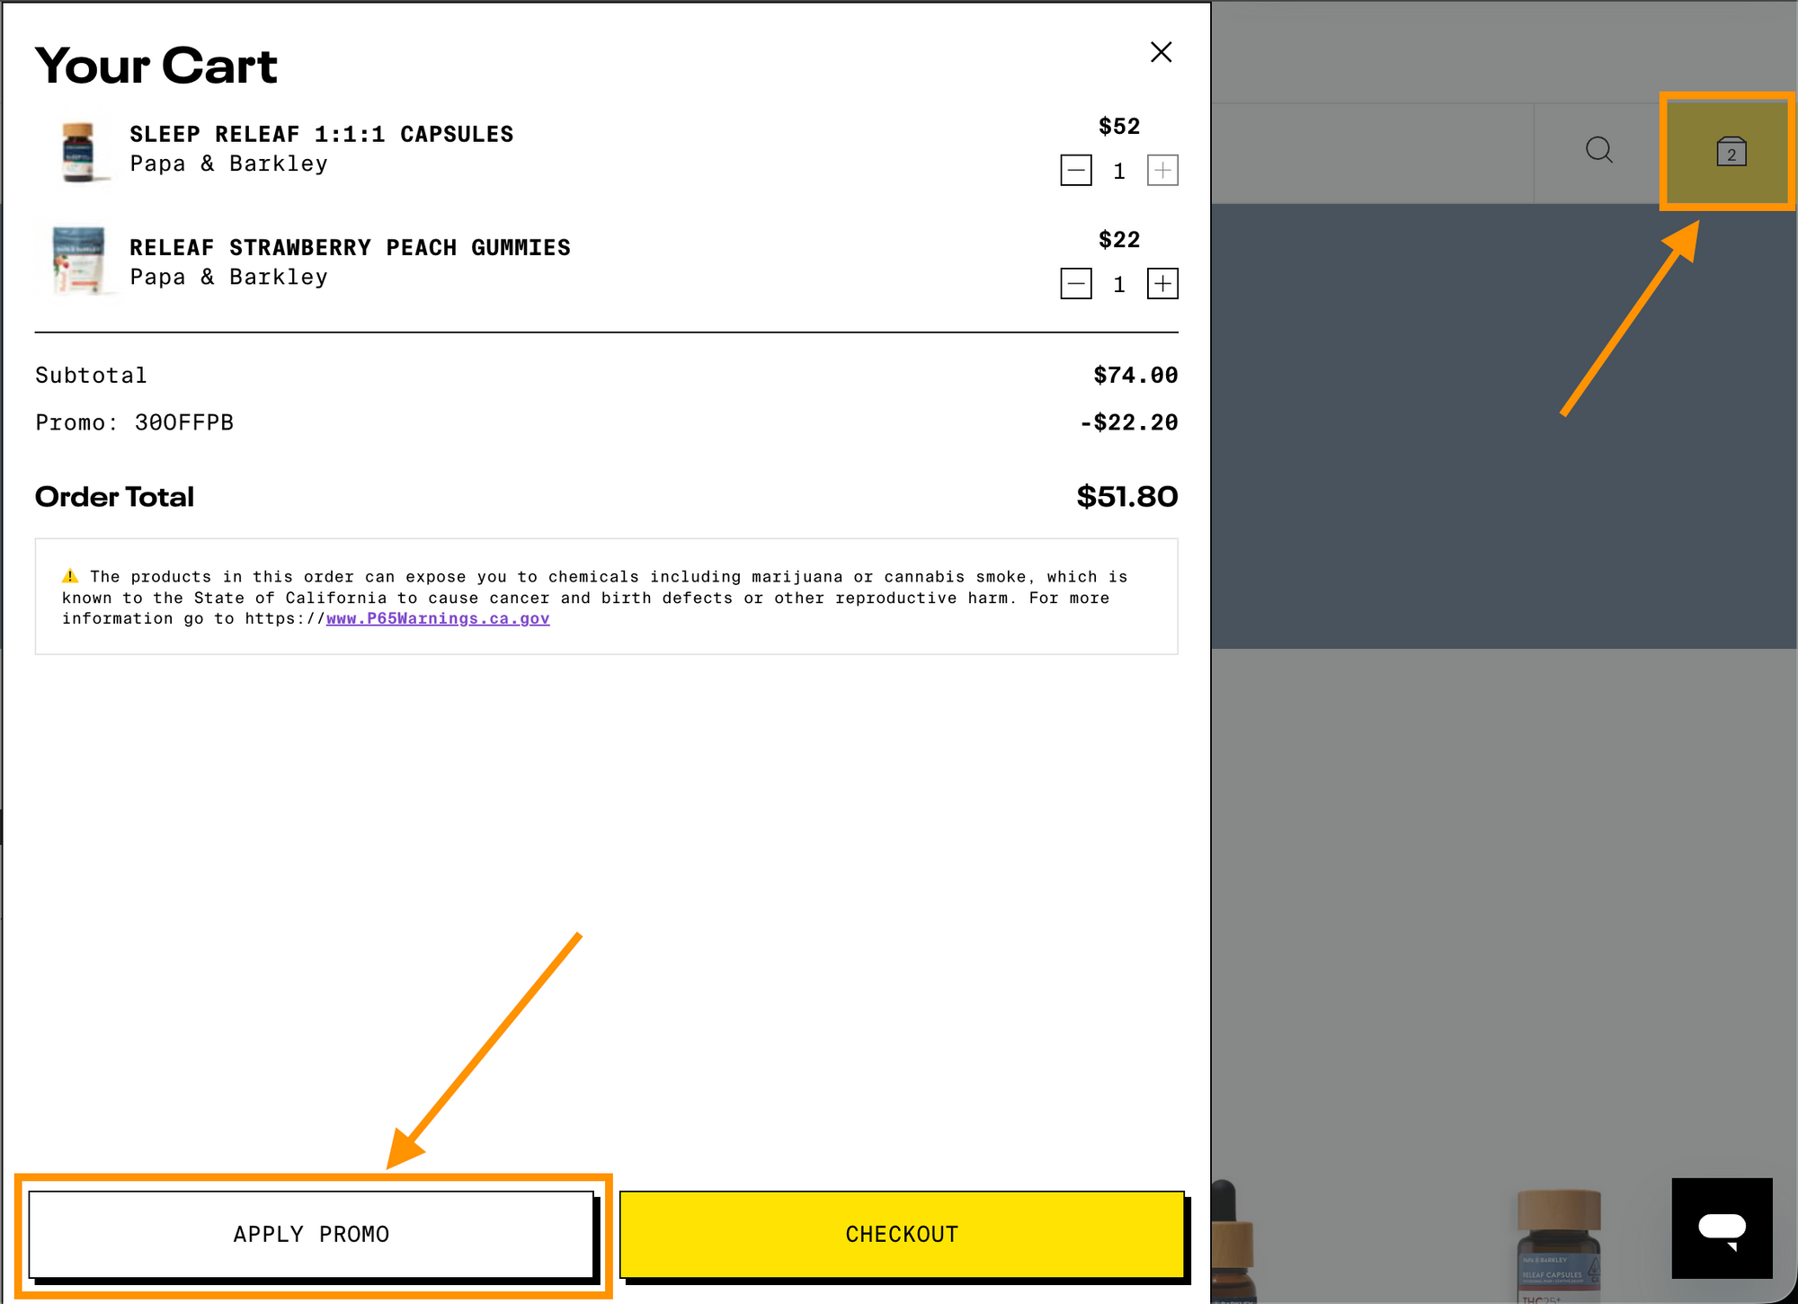This screenshot has height=1304, width=1798.
Task: Open the shopping bag cart icon
Action: pos(1731,152)
